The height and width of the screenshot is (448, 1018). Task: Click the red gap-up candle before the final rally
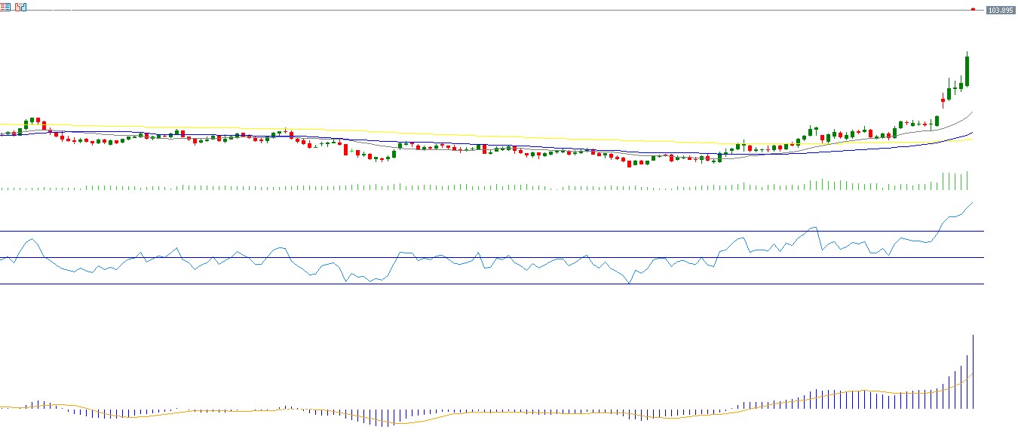[x=943, y=100]
